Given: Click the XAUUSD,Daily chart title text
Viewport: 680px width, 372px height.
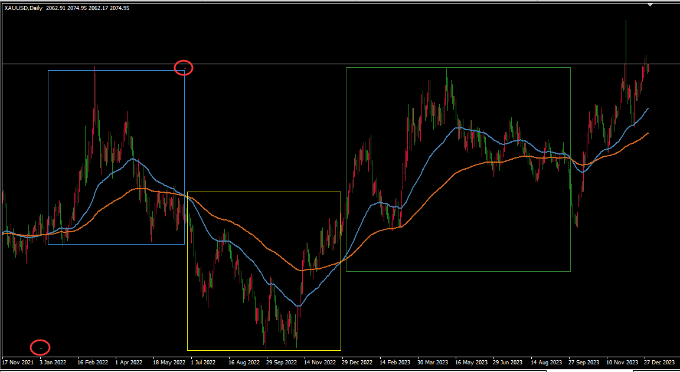Looking at the screenshot, I should (24, 8).
